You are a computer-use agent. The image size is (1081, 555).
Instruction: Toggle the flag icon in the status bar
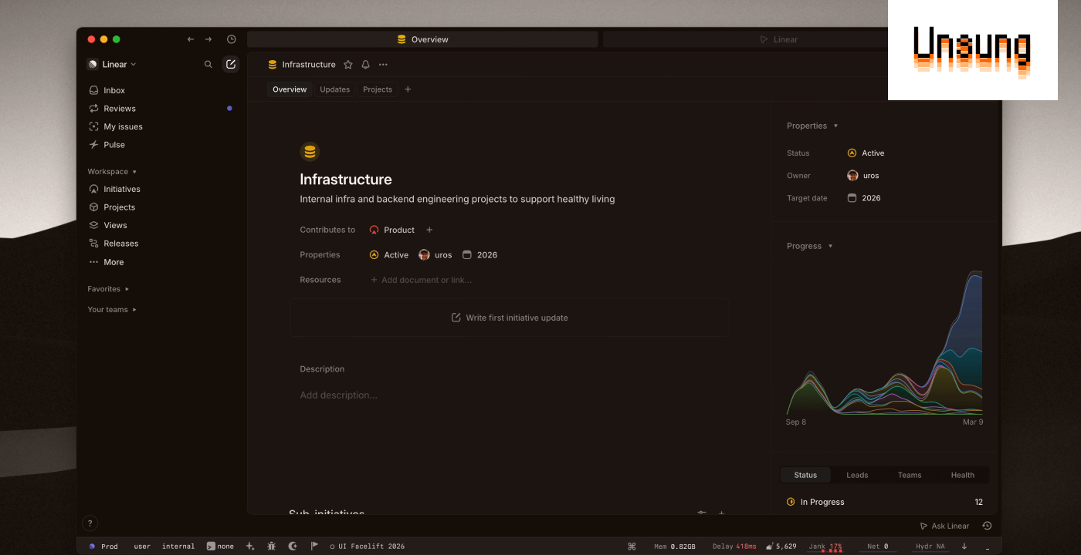pos(314,546)
